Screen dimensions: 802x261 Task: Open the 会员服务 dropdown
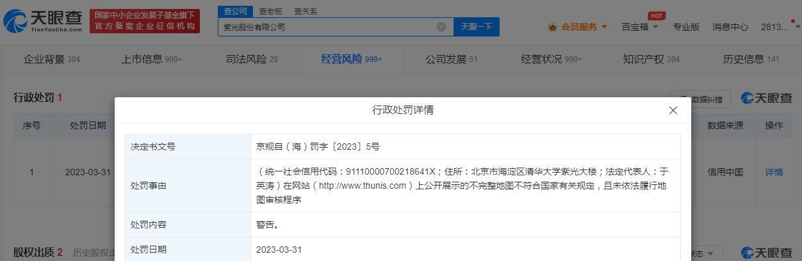pos(578,27)
